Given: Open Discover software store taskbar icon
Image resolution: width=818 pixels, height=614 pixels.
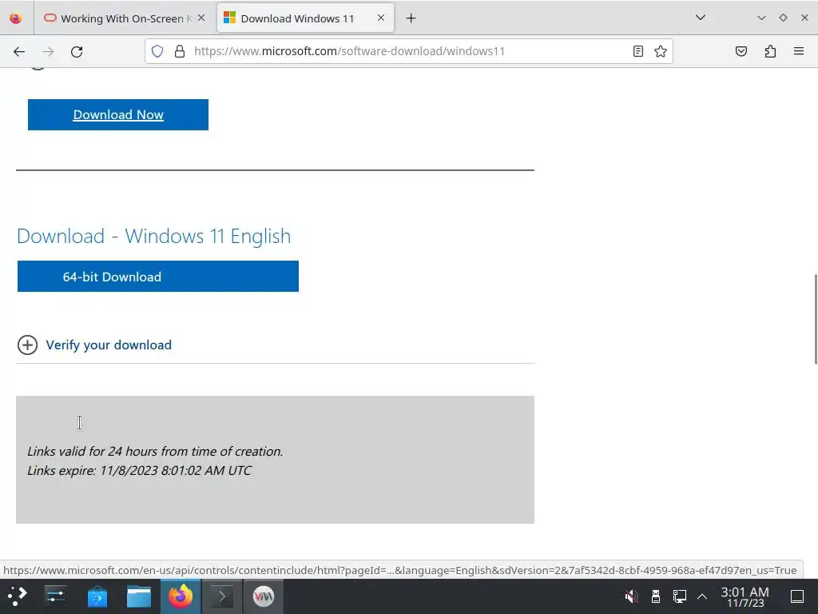Looking at the screenshot, I should pyautogui.click(x=97, y=596).
